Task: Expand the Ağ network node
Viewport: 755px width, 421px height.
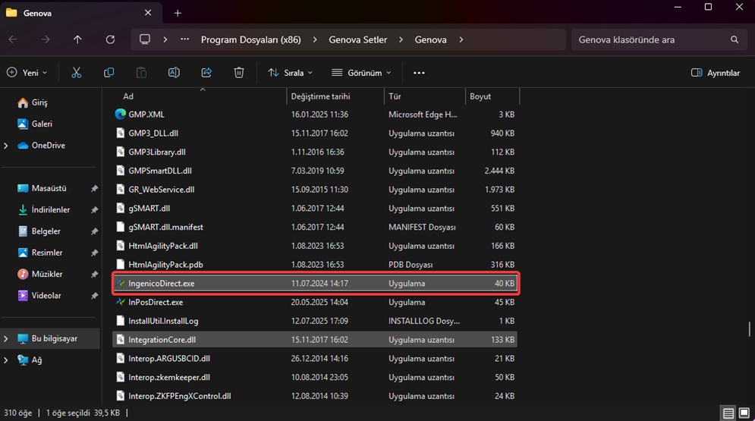Action: [6, 360]
